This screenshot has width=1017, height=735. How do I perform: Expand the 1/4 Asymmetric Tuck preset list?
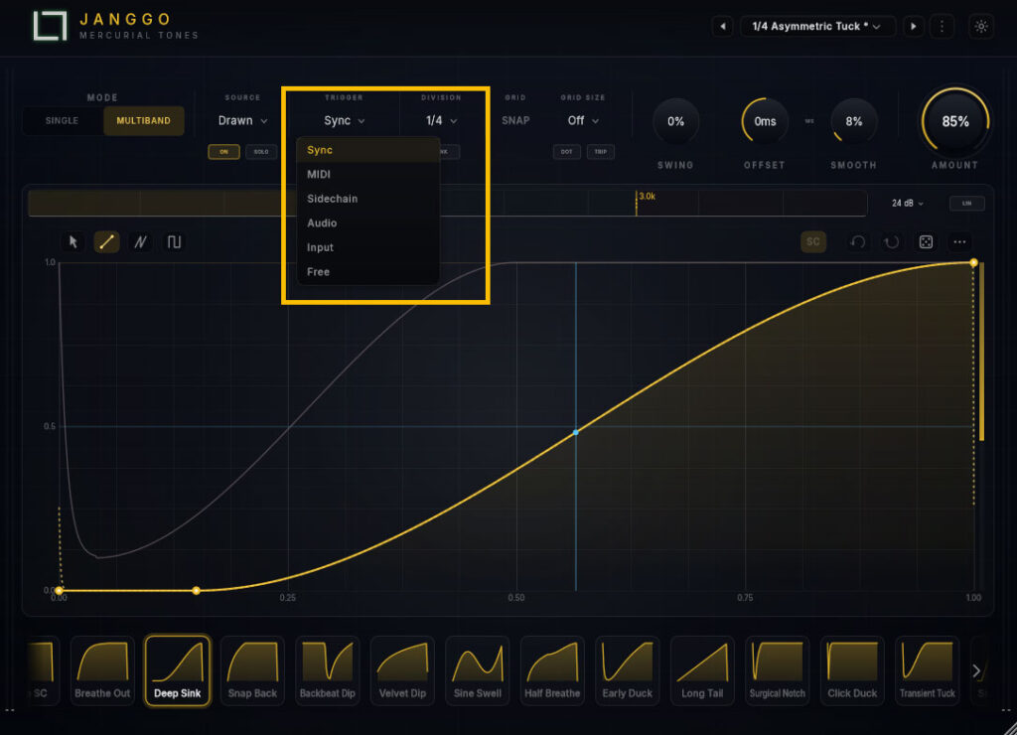[x=816, y=27]
